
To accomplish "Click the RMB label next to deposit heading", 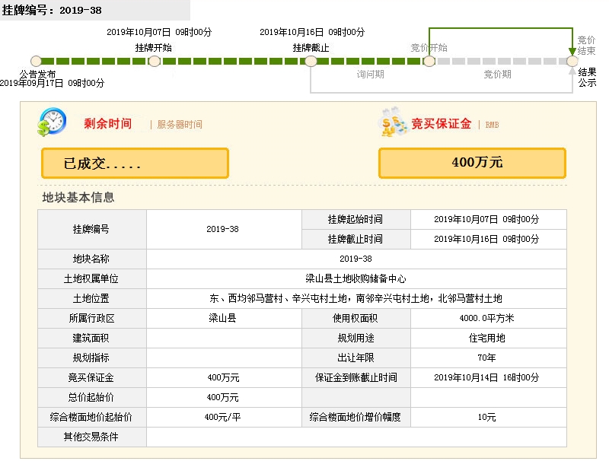I will (492, 125).
